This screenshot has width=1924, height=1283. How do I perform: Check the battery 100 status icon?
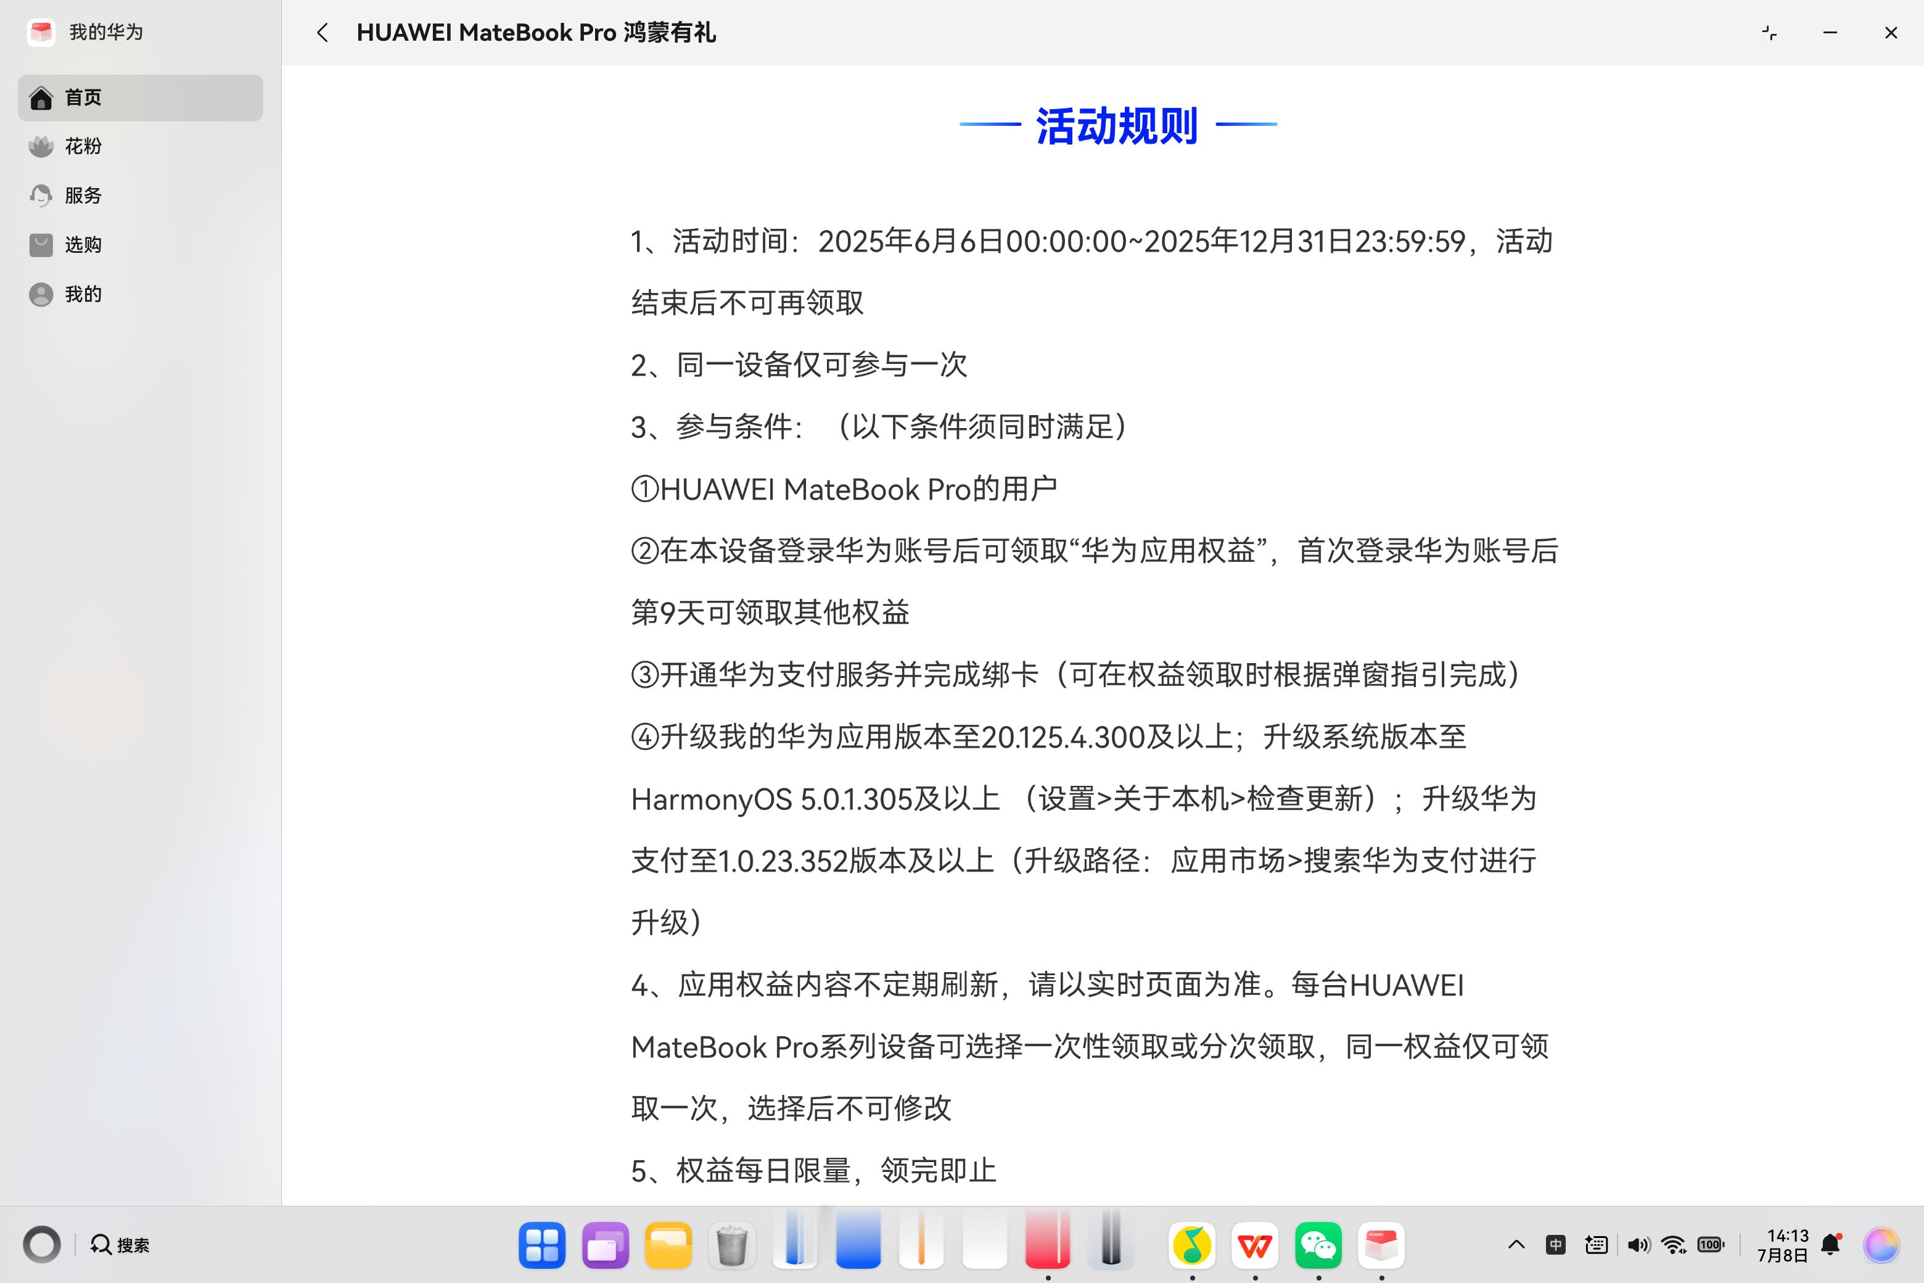coord(1711,1245)
